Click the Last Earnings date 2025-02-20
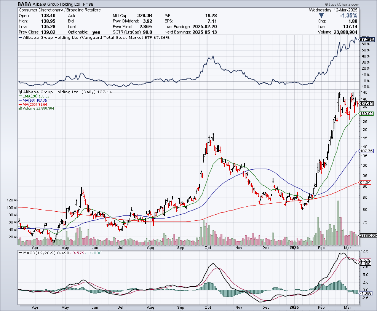The height and width of the screenshot is (311, 377). tap(204, 27)
